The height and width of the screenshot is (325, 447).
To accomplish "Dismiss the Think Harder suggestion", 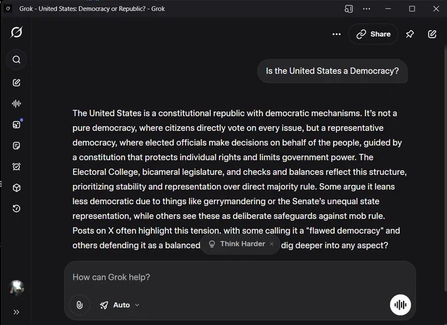I will pos(271,244).
